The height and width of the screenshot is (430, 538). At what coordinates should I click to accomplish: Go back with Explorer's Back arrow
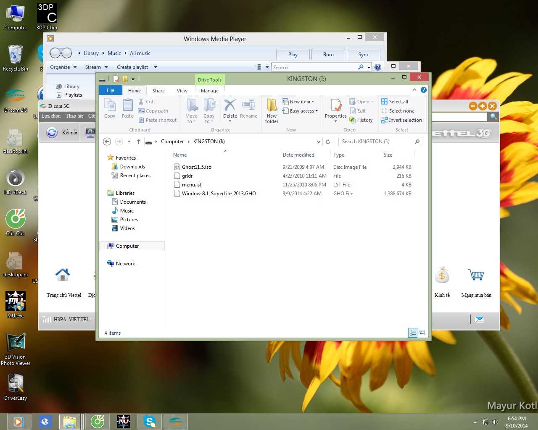[107, 142]
